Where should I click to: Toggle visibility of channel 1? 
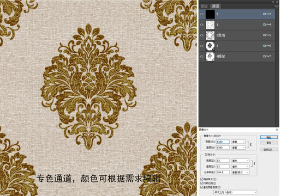[x=202, y=24]
